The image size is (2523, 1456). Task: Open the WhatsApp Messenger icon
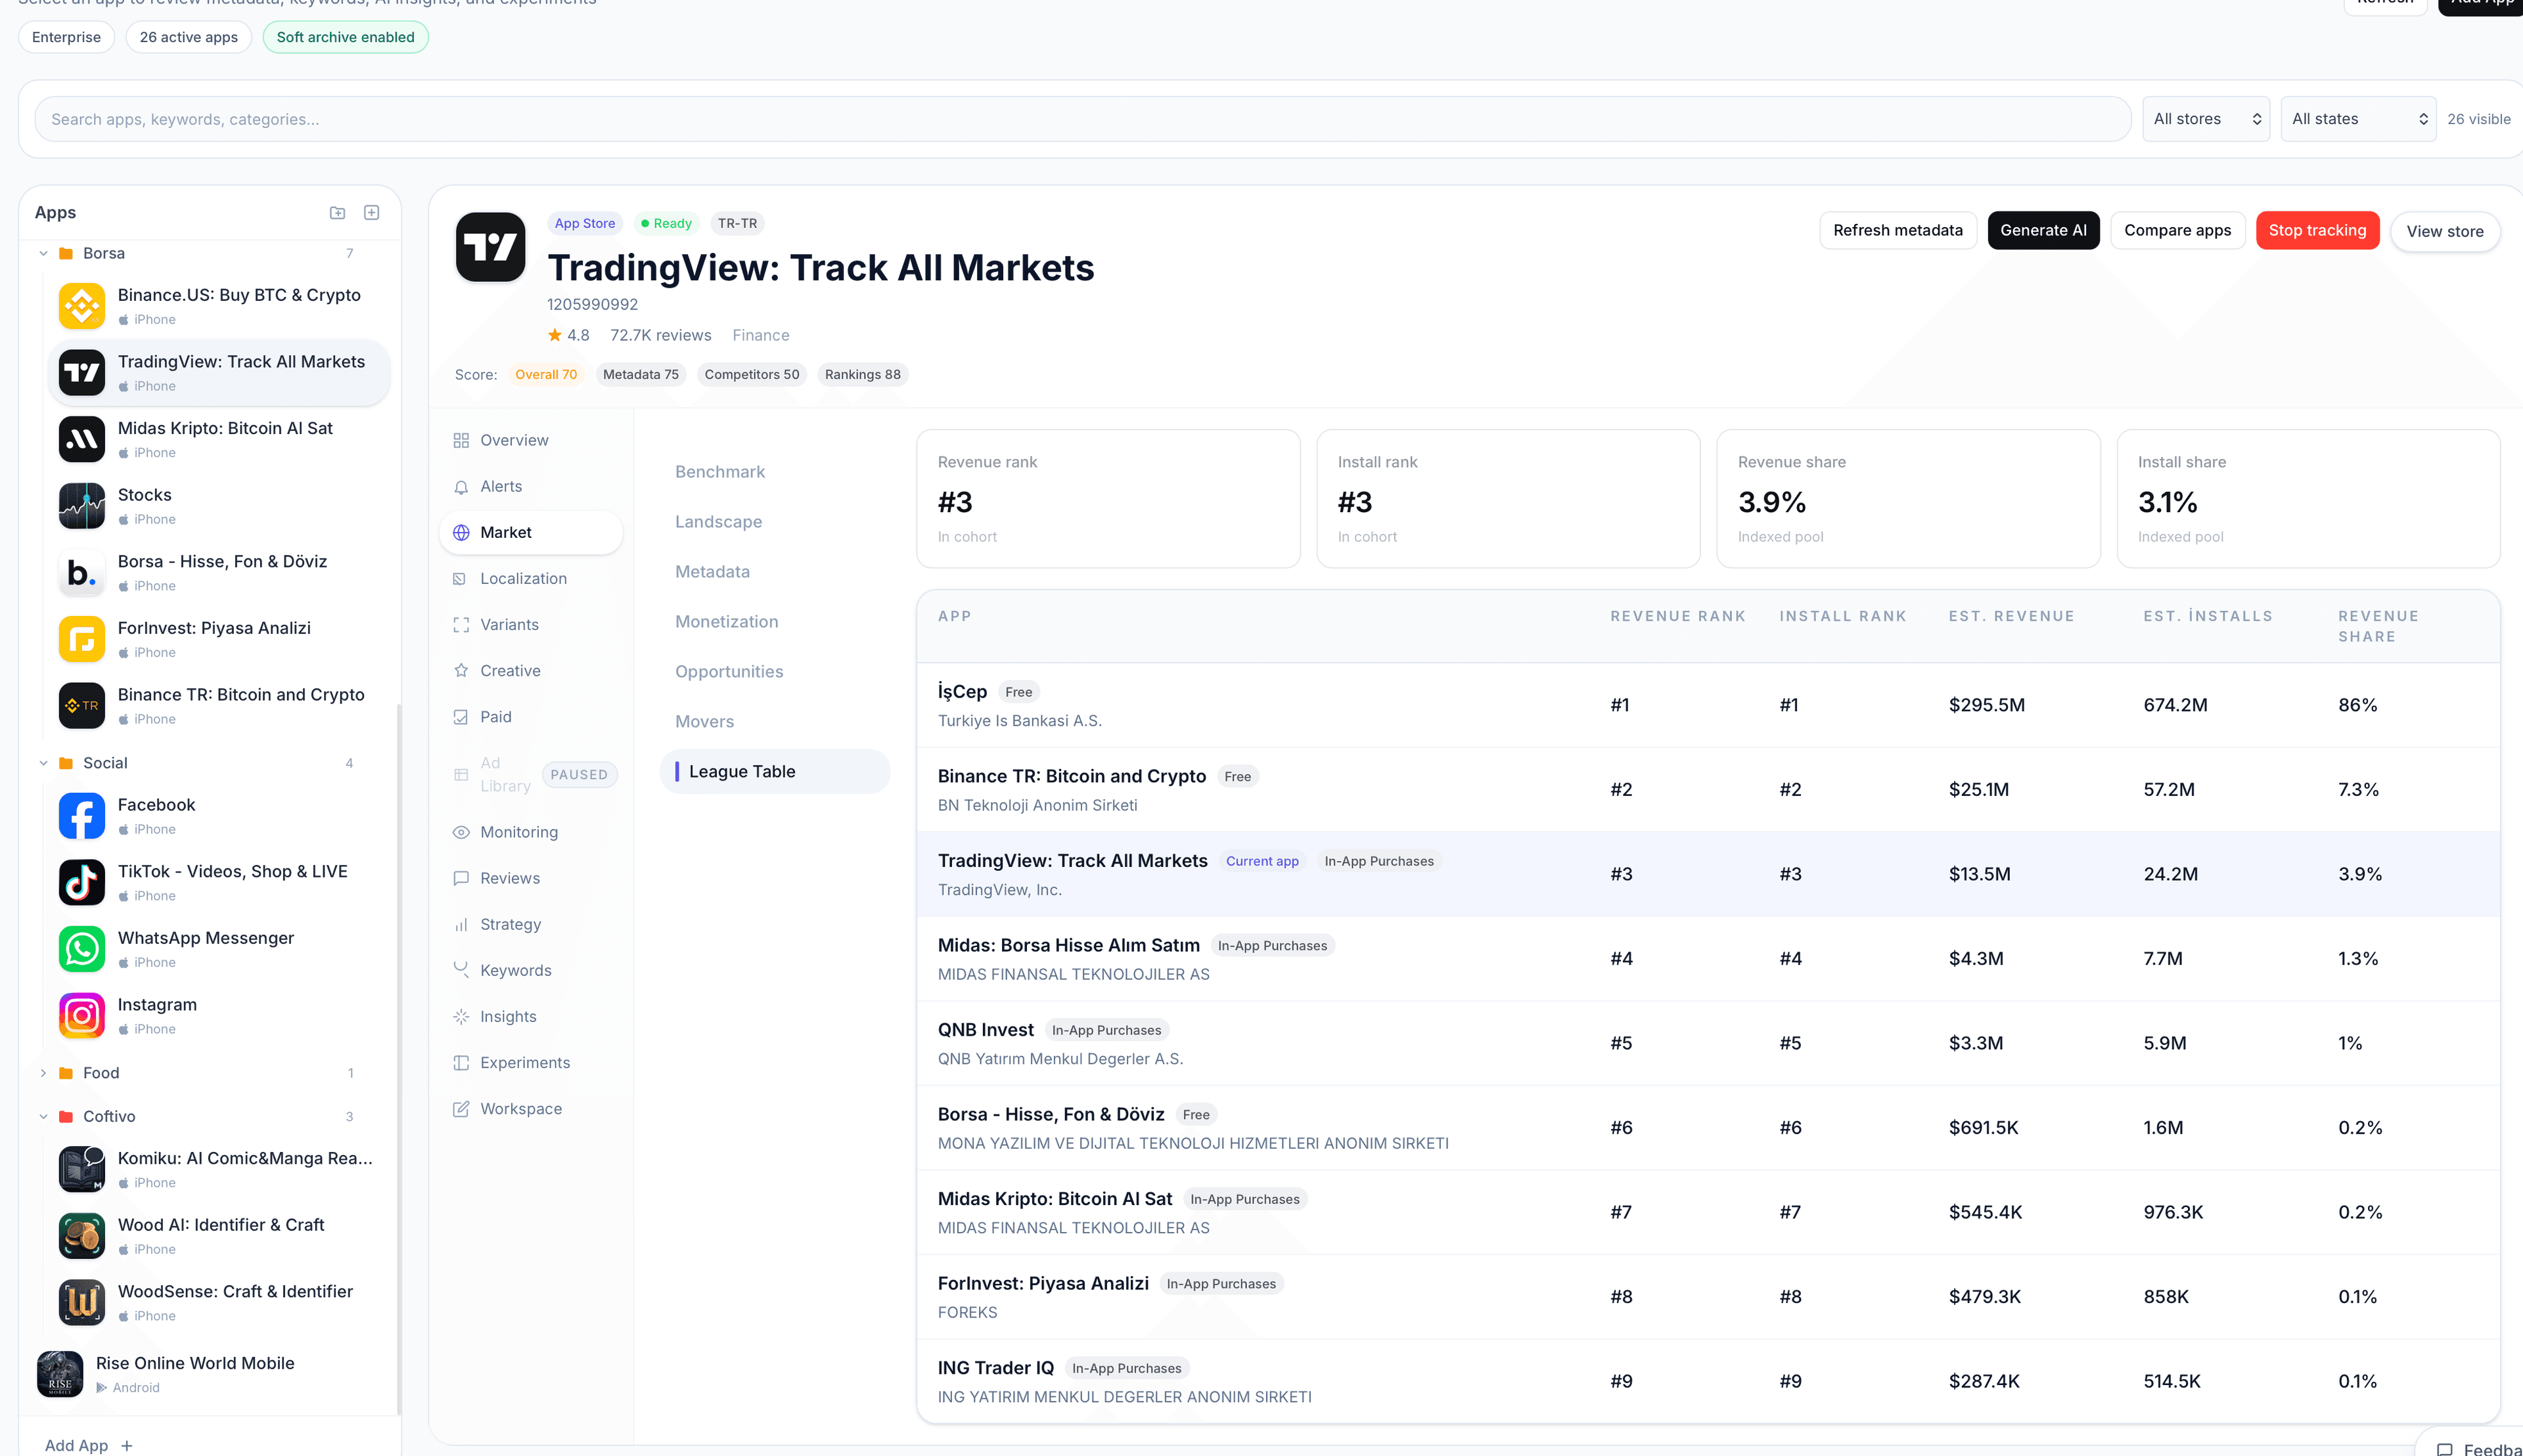[x=82, y=949]
